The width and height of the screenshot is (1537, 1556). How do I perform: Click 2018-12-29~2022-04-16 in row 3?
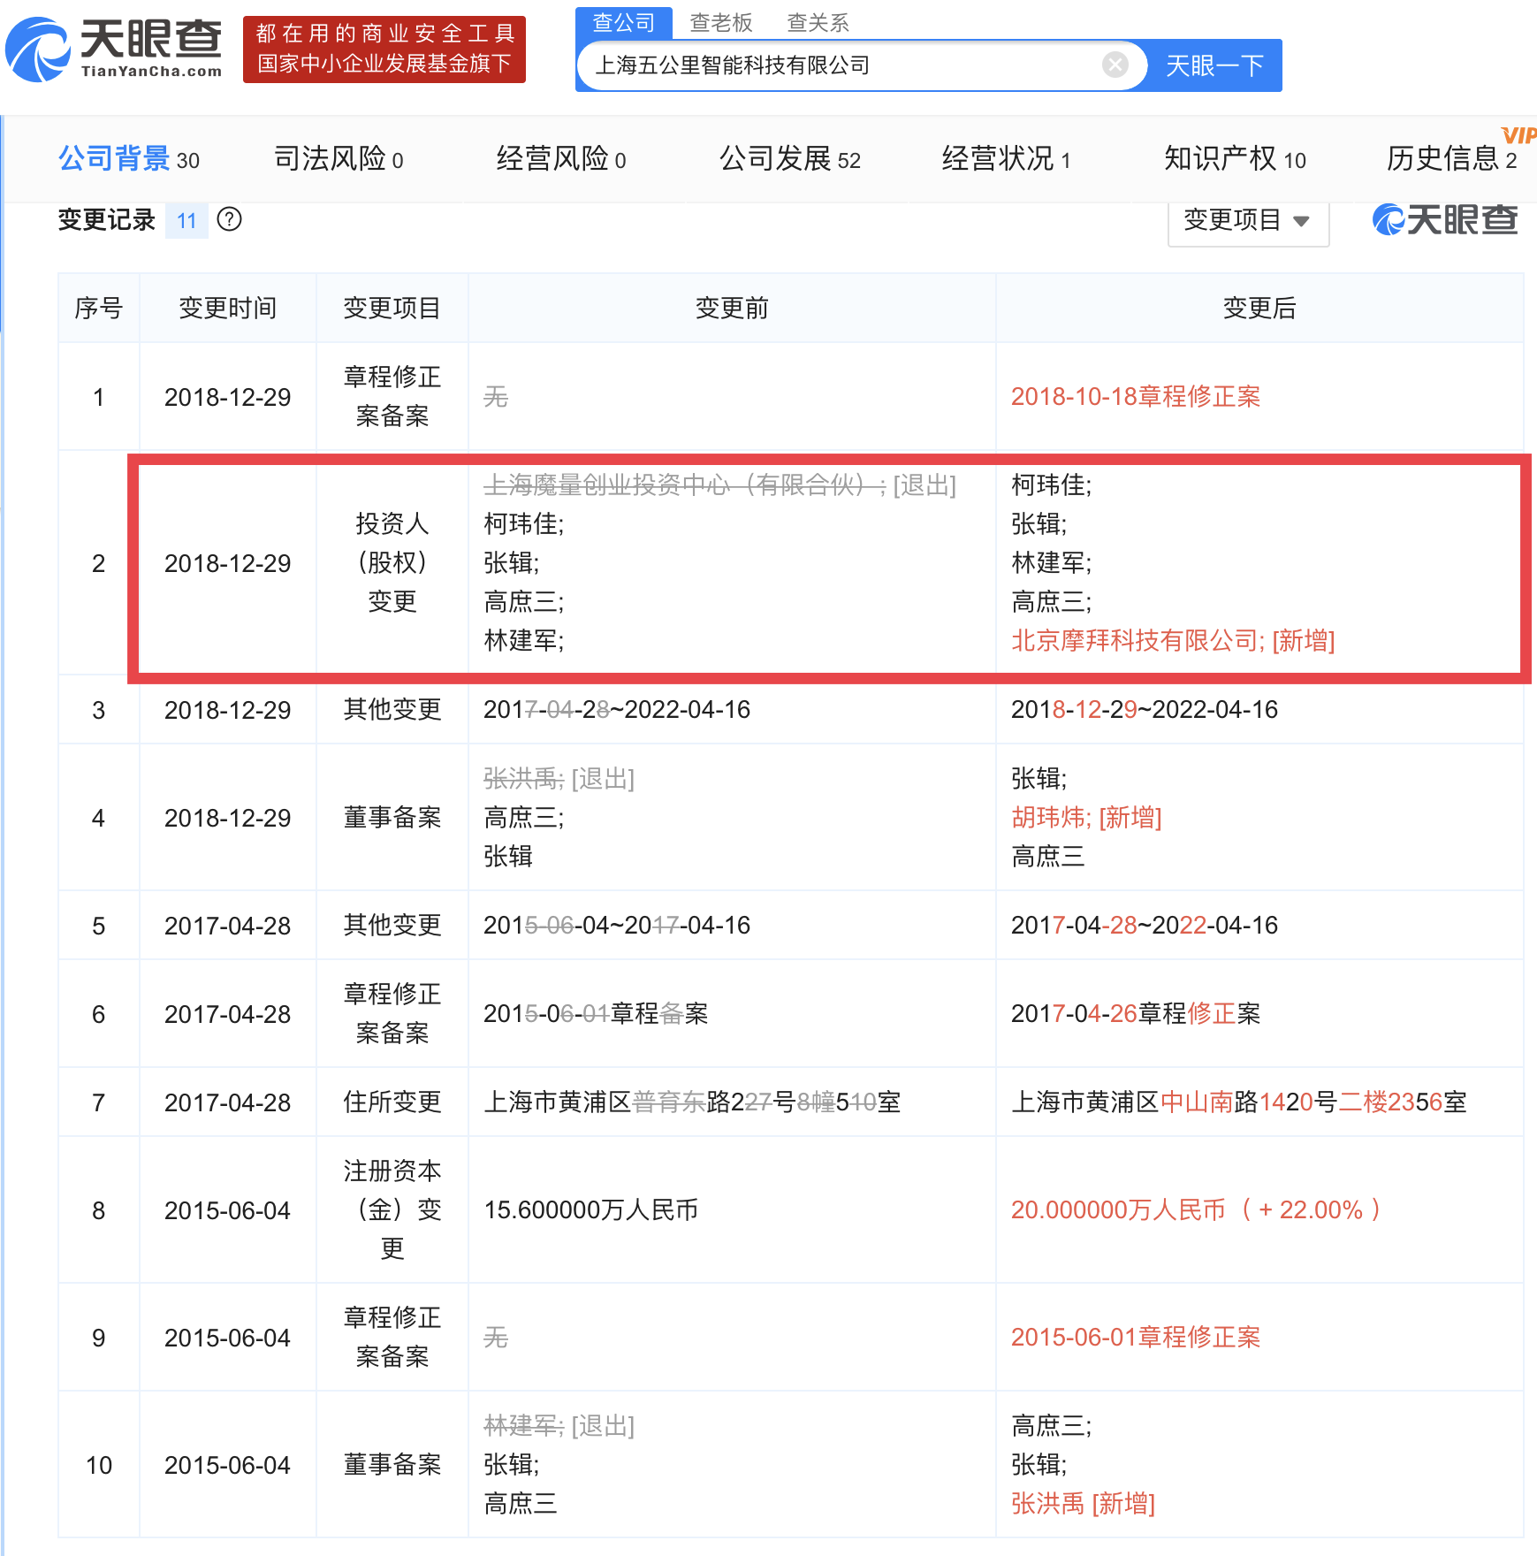[1145, 709]
